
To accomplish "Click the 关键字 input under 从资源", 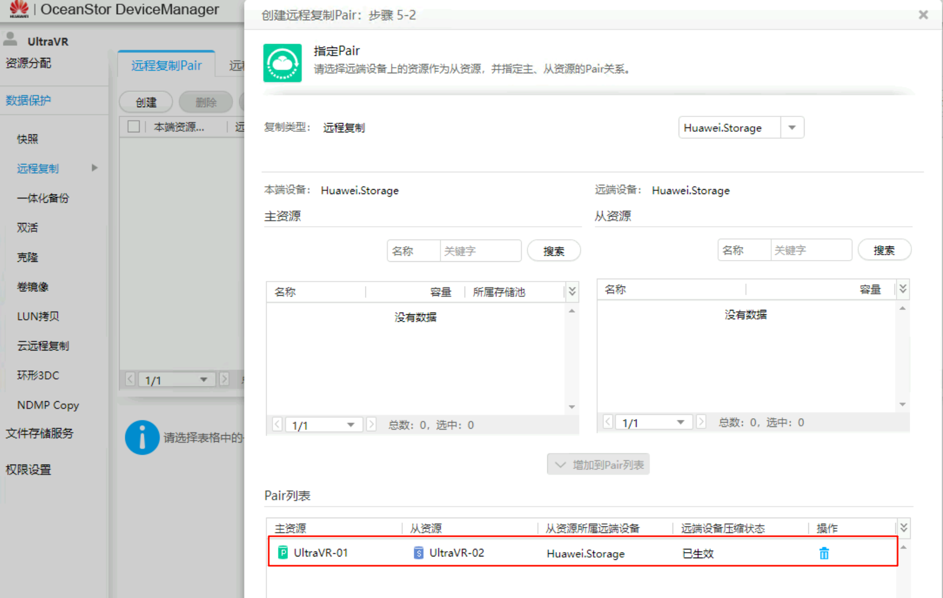I will [x=810, y=250].
